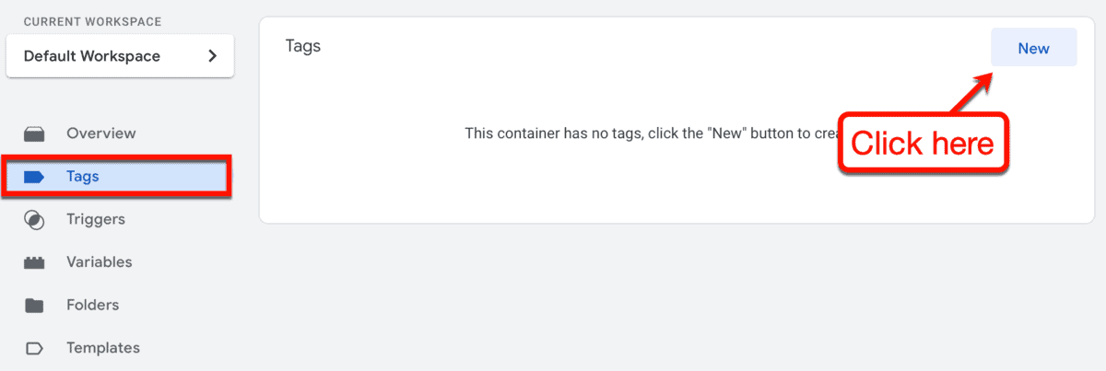Select the Variables brick icon
Viewport: 1106px width, 371px height.
pos(34,262)
